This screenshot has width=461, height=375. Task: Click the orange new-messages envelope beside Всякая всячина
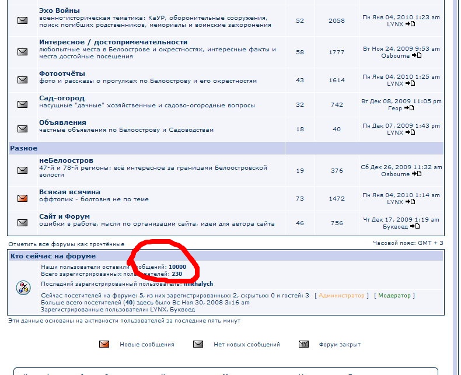[22, 198]
